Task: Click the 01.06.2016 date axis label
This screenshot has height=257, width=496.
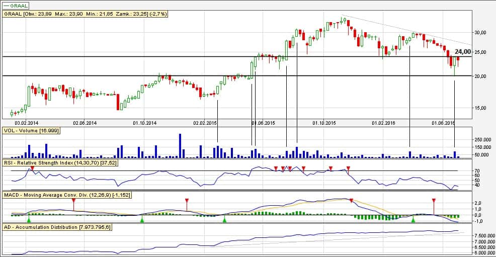Action: point(442,122)
